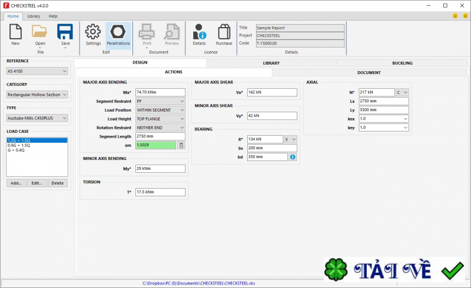Open the DOCUMENT sub-tab
The width and height of the screenshot is (471, 288).
(369, 72)
